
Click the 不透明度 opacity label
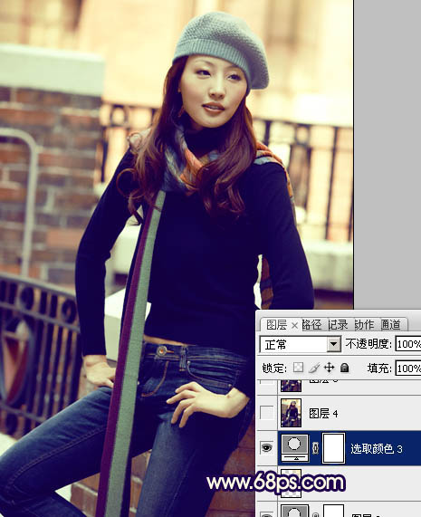(x=368, y=344)
